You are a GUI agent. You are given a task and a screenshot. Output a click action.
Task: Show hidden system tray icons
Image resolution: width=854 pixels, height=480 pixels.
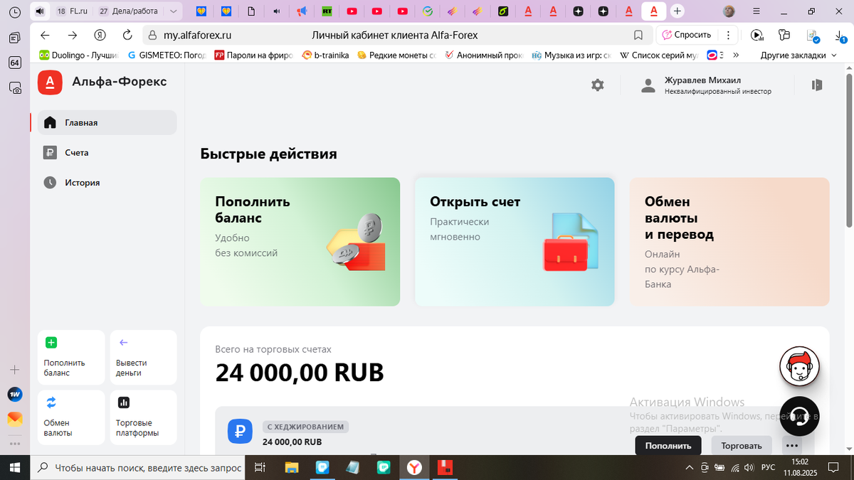(689, 467)
